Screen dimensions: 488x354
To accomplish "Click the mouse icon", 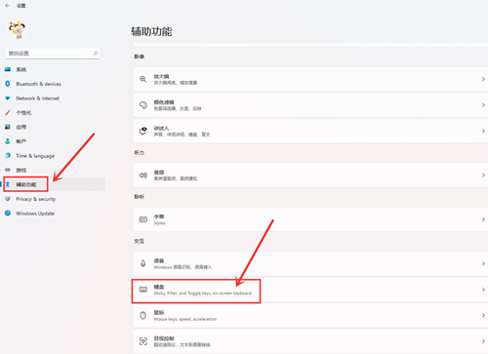I will point(142,315).
